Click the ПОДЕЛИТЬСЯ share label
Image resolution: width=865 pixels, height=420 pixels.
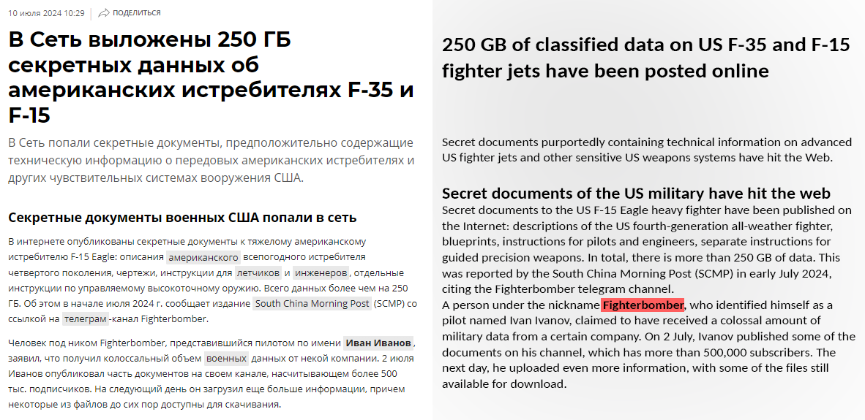137,13
